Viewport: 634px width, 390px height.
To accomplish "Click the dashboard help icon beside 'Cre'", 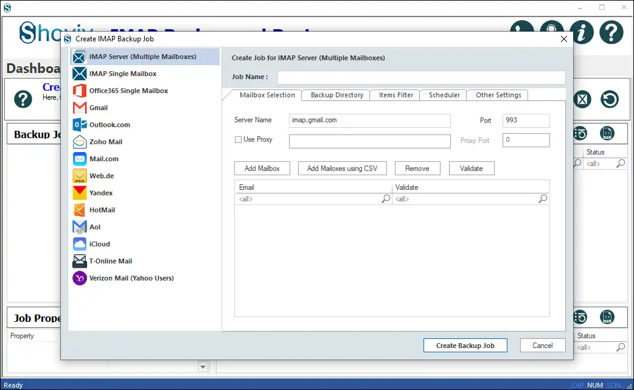I will click(x=23, y=99).
